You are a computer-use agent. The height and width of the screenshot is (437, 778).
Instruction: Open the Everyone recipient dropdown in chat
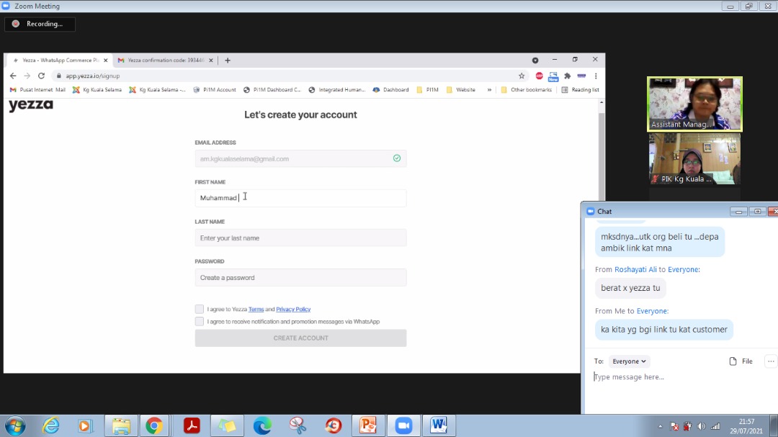pos(629,361)
